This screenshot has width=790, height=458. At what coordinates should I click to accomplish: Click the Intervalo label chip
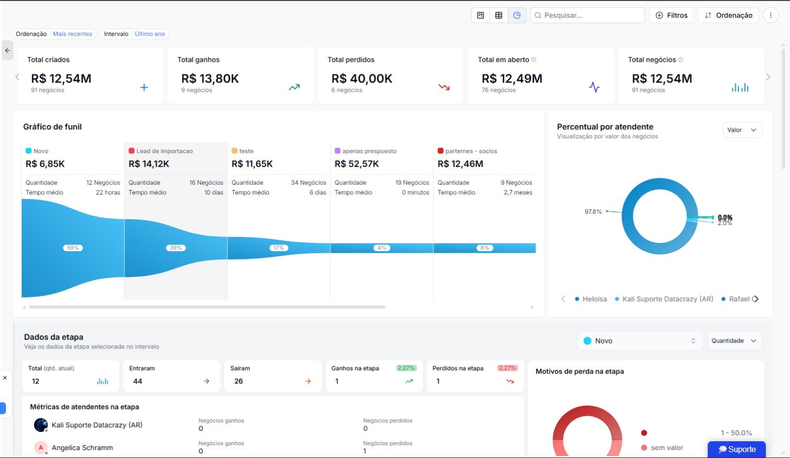[x=116, y=34]
